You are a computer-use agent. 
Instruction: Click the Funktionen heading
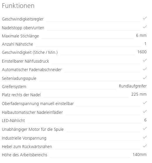pyautogui.click(x=18, y=6)
